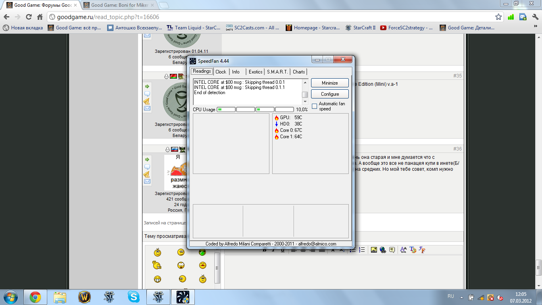Insert the green-faced sick smiley
542x305 pixels.
coord(202,252)
